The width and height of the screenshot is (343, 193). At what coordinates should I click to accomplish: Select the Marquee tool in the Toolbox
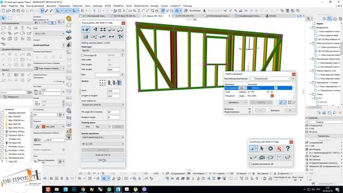point(10,18)
